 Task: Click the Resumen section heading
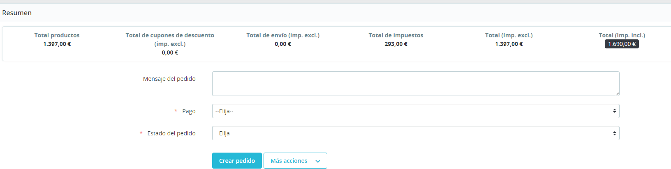[x=17, y=13]
